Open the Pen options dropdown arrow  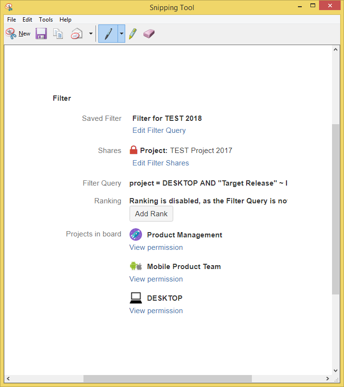click(121, 34)
